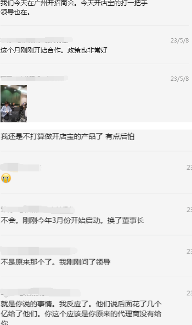
Task: Click date 23/5/8 beside the cooperation message
Action: 180,41
